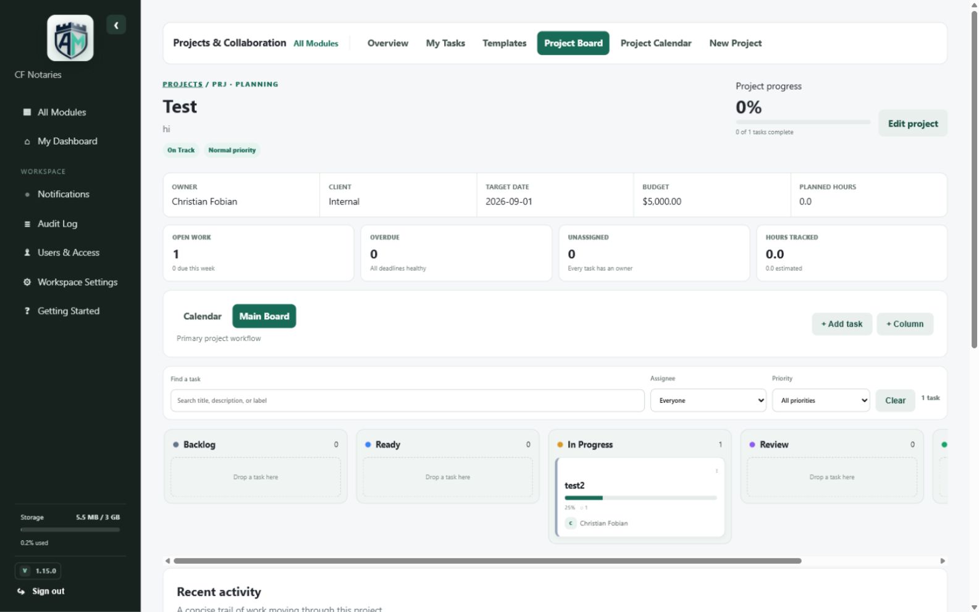
Task: Click the Client value Internal
Action: point(344,202)
